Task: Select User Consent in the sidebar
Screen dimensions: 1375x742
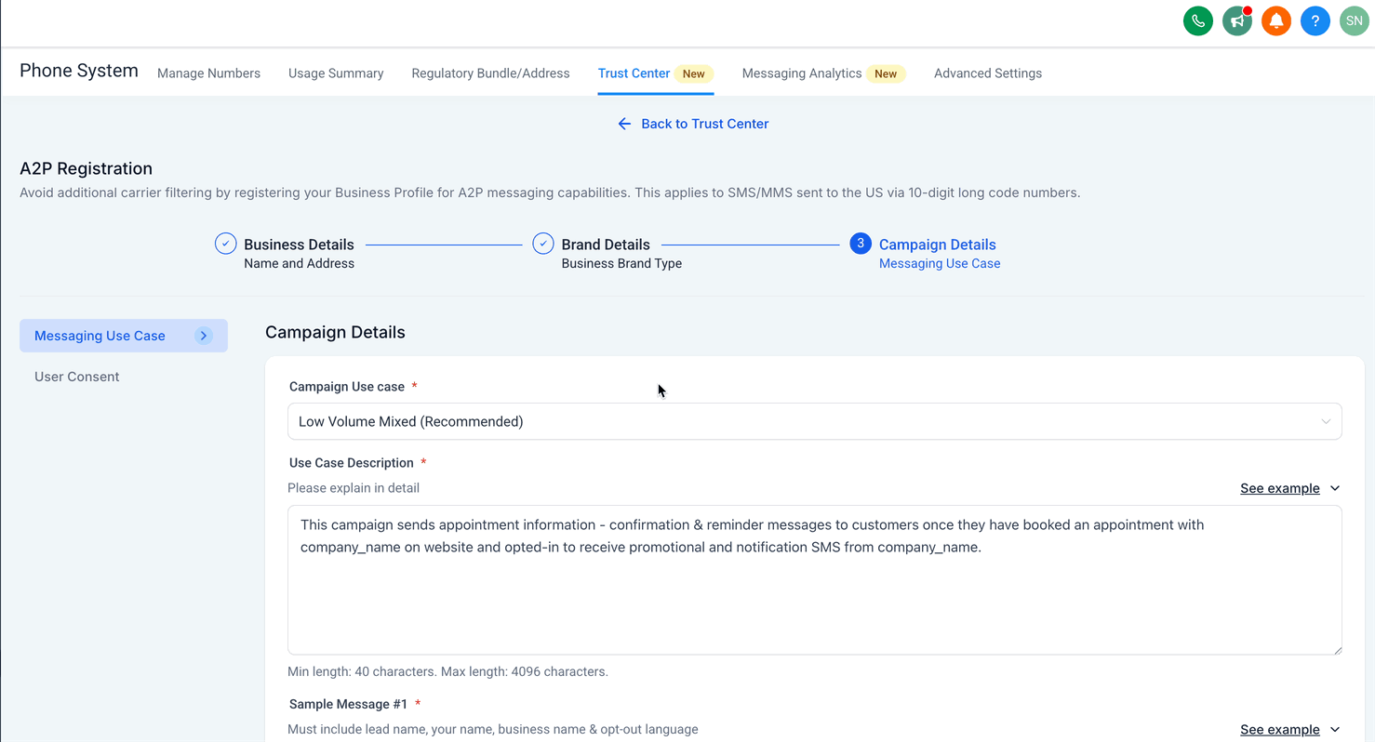Action: click(x=77, y=377)
